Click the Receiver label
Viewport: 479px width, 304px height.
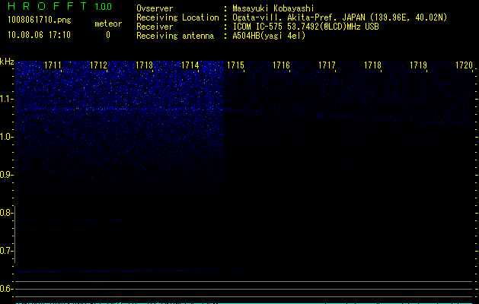[x=155, y=27]
